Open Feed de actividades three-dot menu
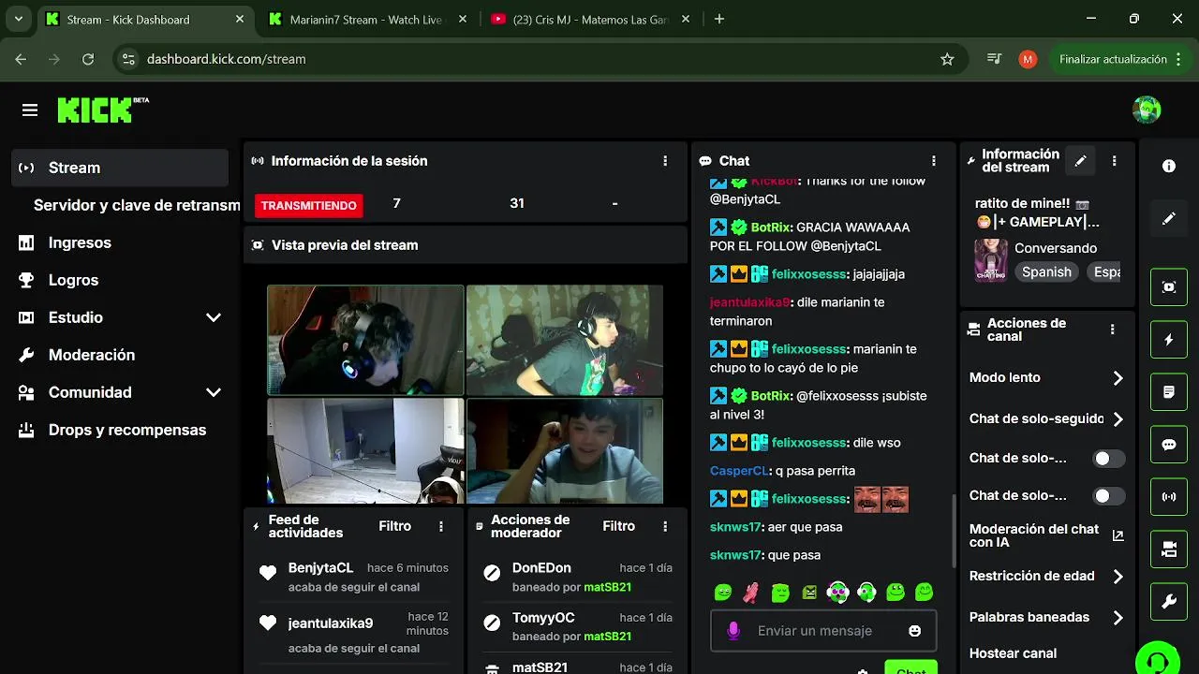 pos(441,526)
